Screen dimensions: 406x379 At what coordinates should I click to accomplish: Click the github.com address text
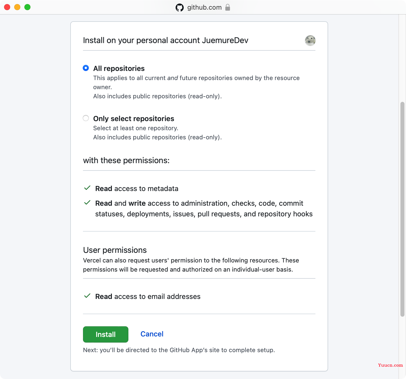click(x=205, y=7)
